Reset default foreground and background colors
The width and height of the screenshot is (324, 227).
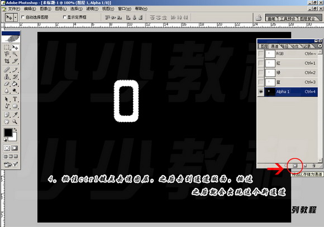pyautogui.click(x=6, y=140)
